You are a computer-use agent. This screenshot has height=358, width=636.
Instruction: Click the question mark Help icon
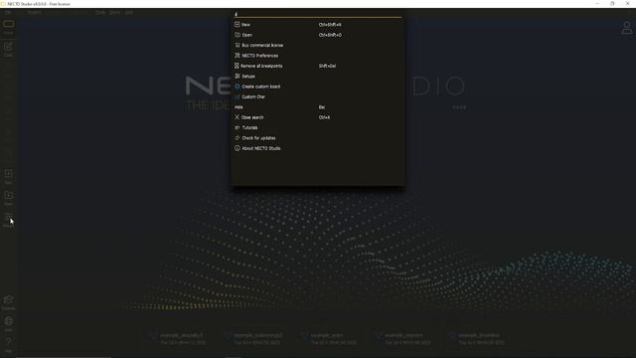pyautogui.click(x=8, y=342)
